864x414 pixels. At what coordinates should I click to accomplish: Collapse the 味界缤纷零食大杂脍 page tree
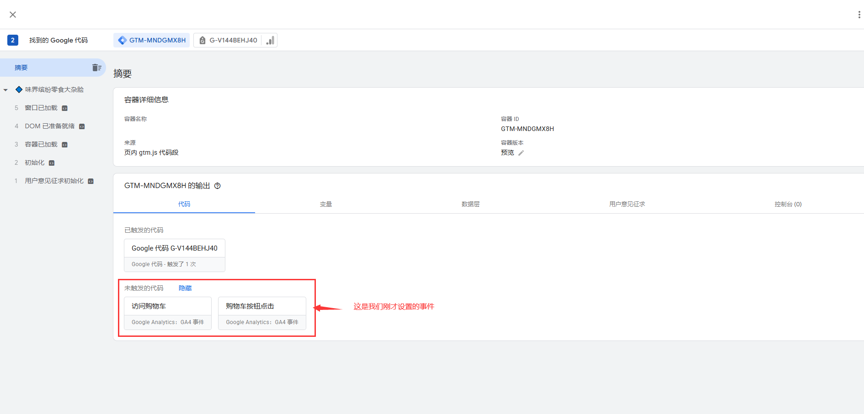pyautogui.click(x=6, y=90)
